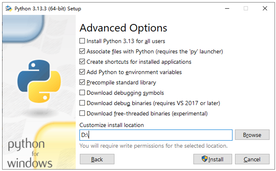The width and height of the screenshot is (276, 171).
Task: Enable Download free-threaded binaries (experimental)
Action: point(82,113)
